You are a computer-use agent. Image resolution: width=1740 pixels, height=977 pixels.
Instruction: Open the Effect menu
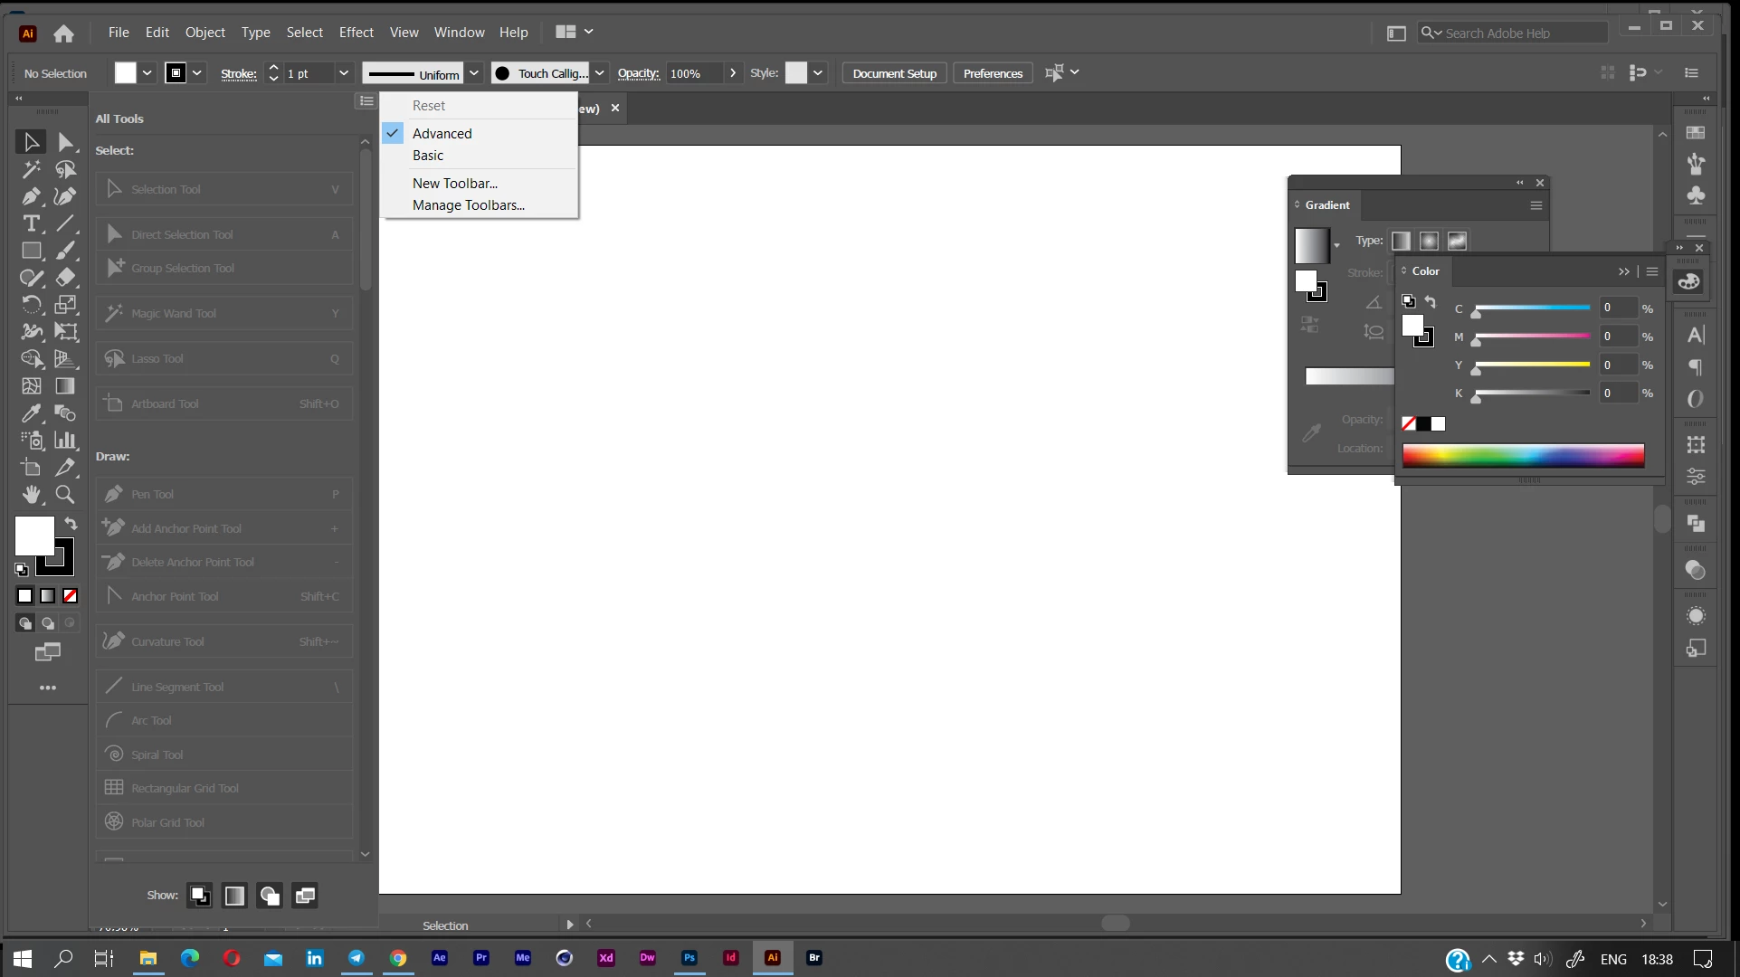tap(356, 33)
